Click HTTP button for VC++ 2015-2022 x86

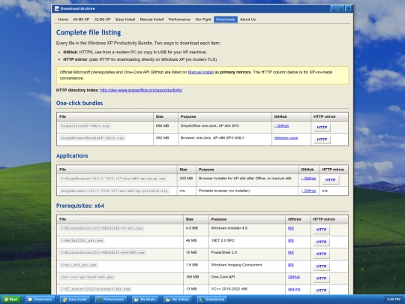321,290
